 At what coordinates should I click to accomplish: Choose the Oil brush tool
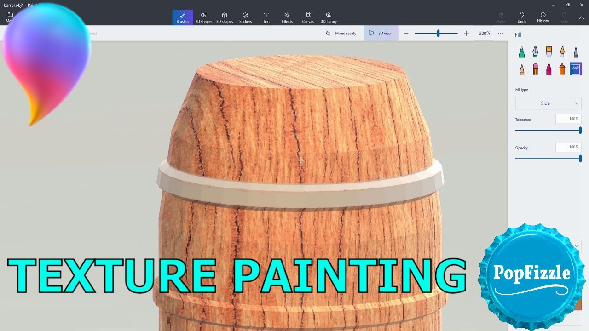click(549, 52)
